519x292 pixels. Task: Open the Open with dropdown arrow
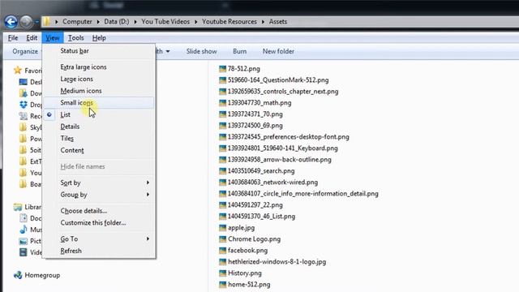[x=168, y=51]
